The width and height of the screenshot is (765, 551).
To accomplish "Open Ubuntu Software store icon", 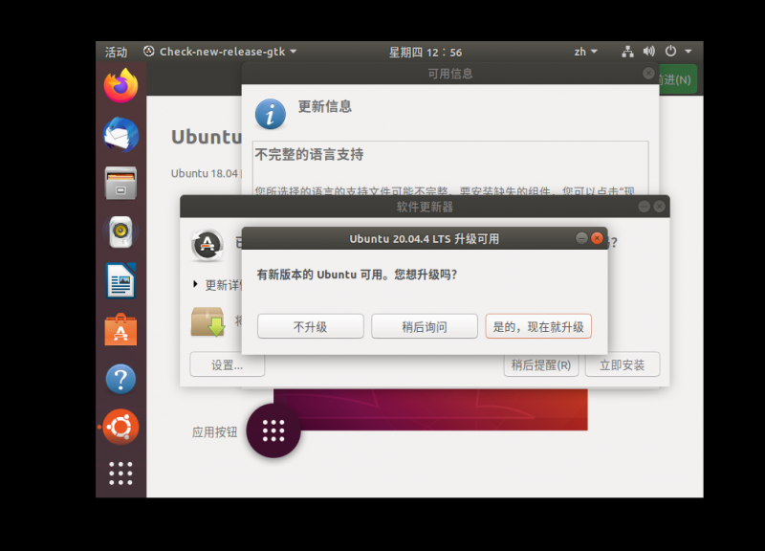I will click(120, 330).
